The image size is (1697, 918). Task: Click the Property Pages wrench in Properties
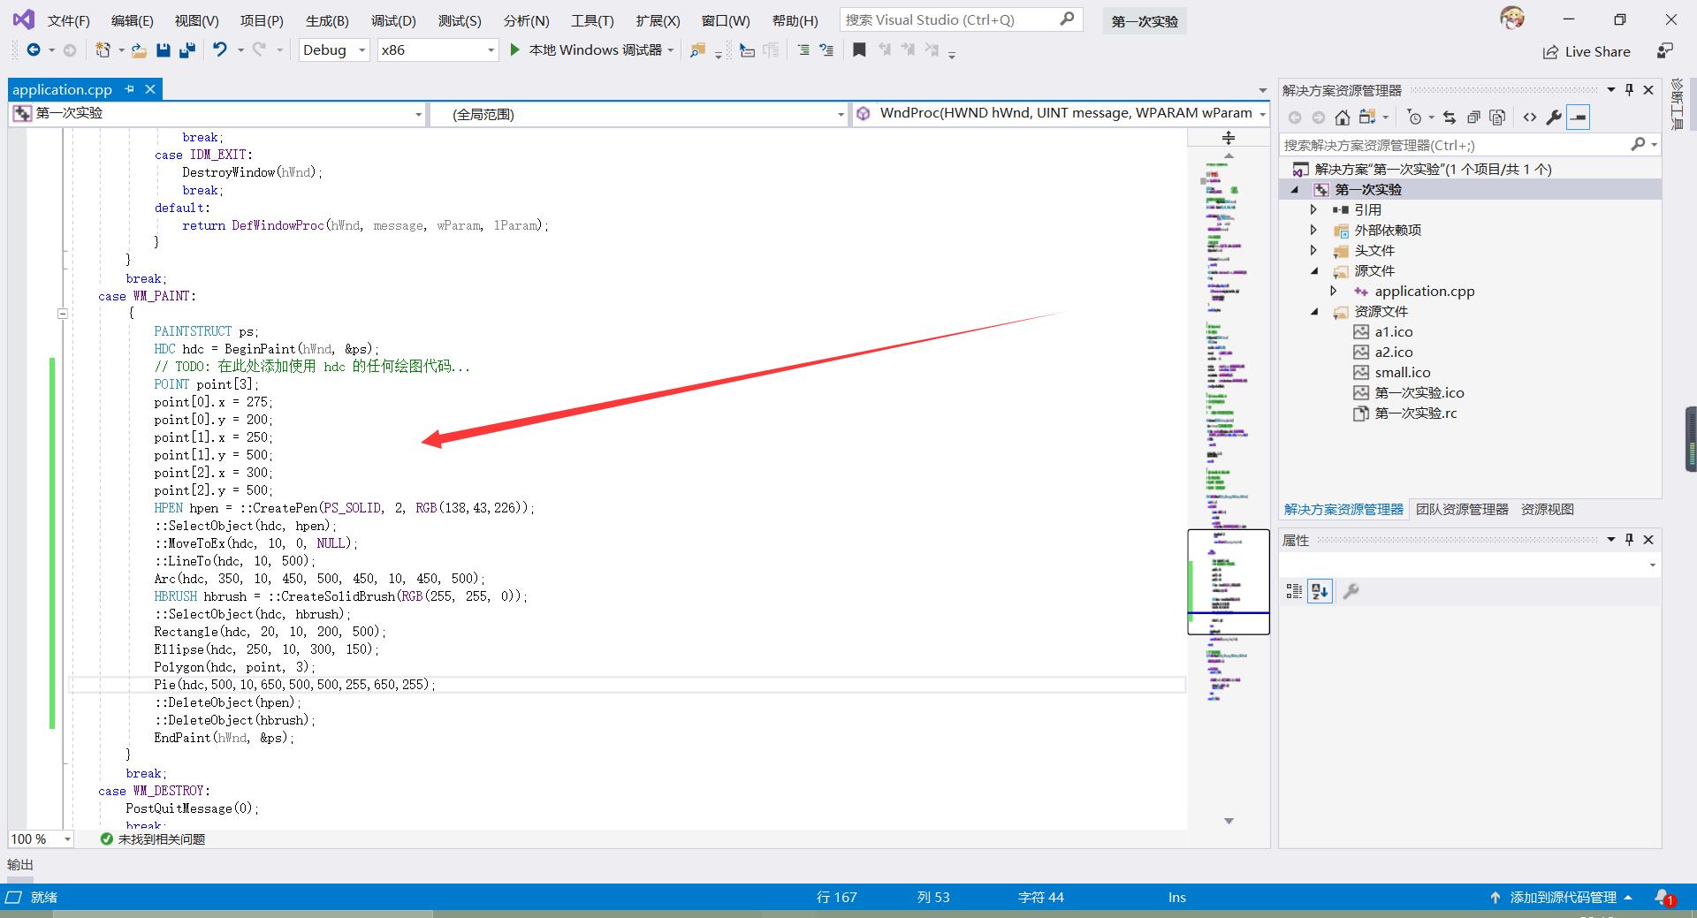(1351, 592)
